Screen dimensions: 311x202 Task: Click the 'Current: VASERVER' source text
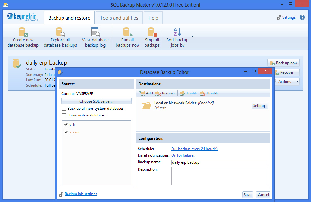[77, 94]
